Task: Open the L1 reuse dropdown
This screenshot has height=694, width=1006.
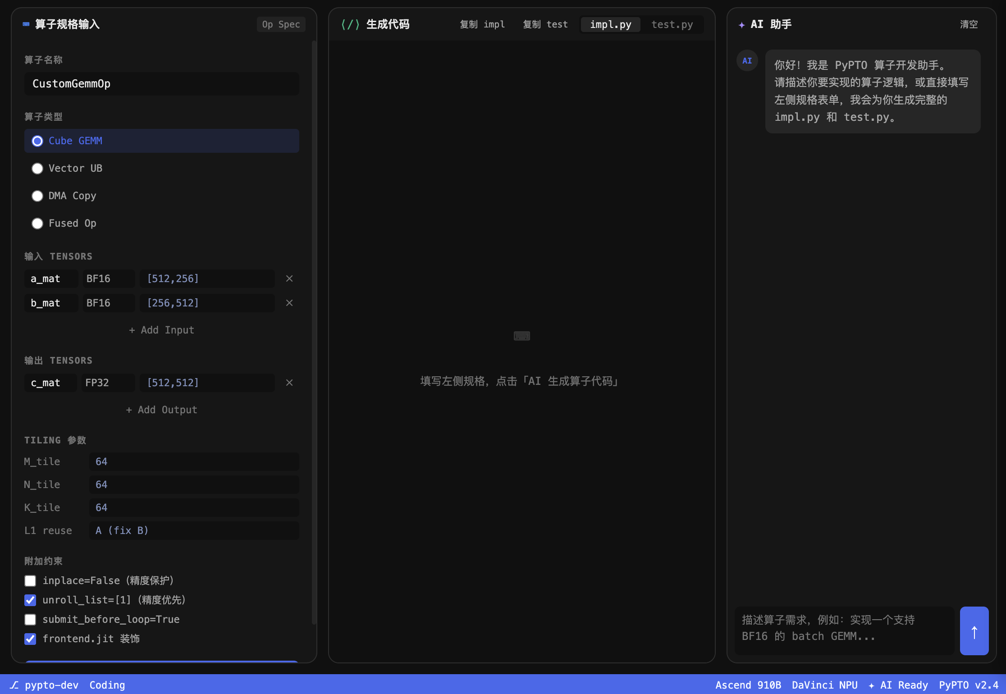Action: coord(194,530)
